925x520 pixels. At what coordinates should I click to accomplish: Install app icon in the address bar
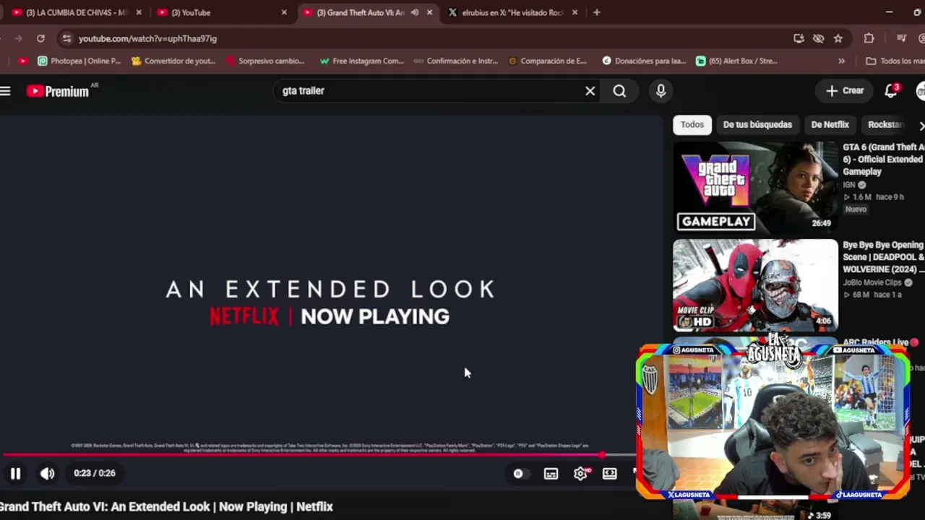[798, 38]
